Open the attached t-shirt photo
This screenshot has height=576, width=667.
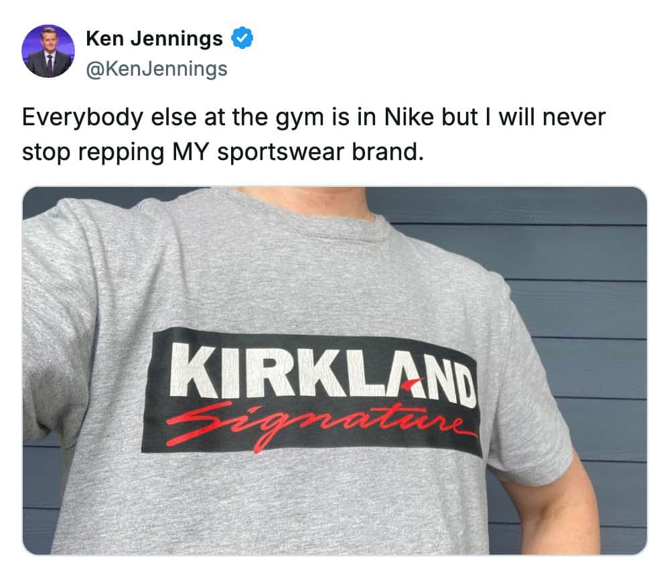pos(335,370)
